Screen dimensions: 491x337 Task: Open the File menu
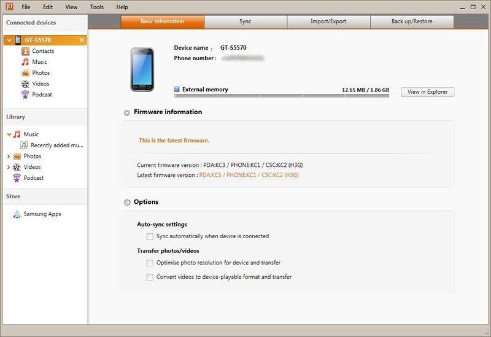(26, 7)
